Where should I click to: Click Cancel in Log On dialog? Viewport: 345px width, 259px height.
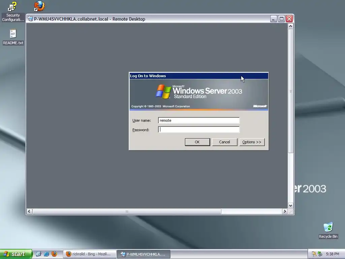click(225, 142)
